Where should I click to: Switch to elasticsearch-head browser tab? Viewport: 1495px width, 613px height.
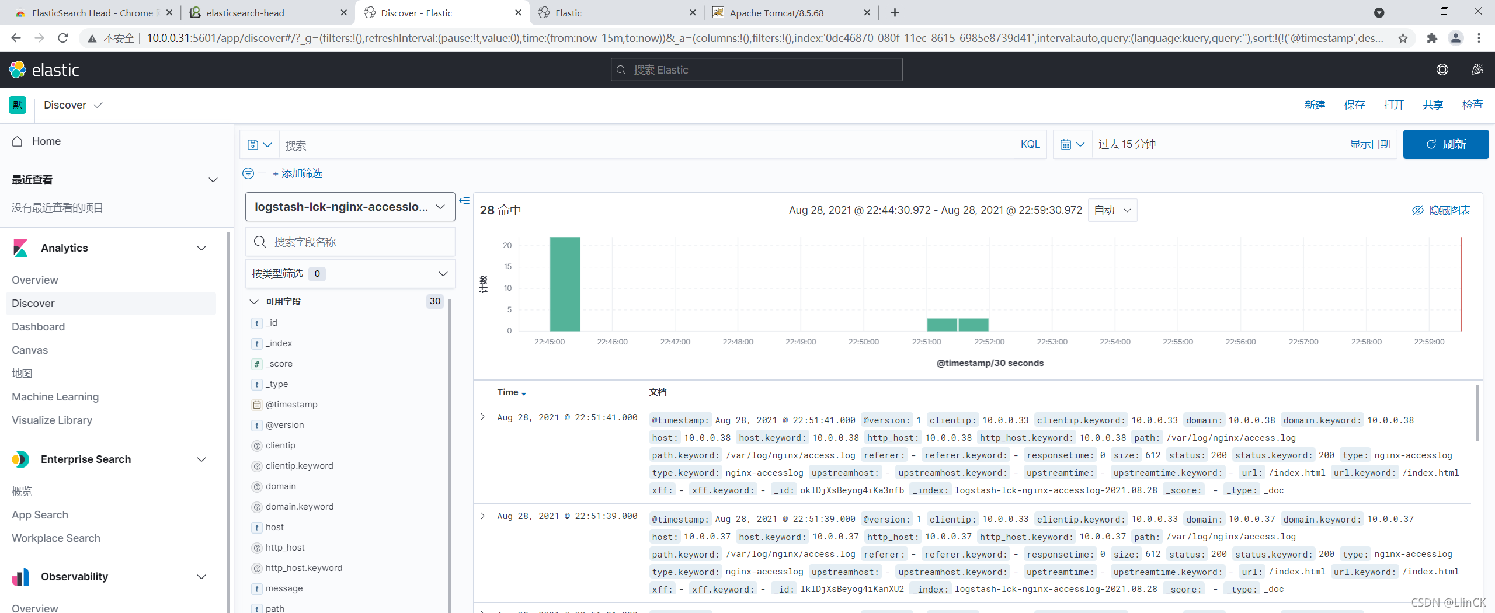(269, 13)
